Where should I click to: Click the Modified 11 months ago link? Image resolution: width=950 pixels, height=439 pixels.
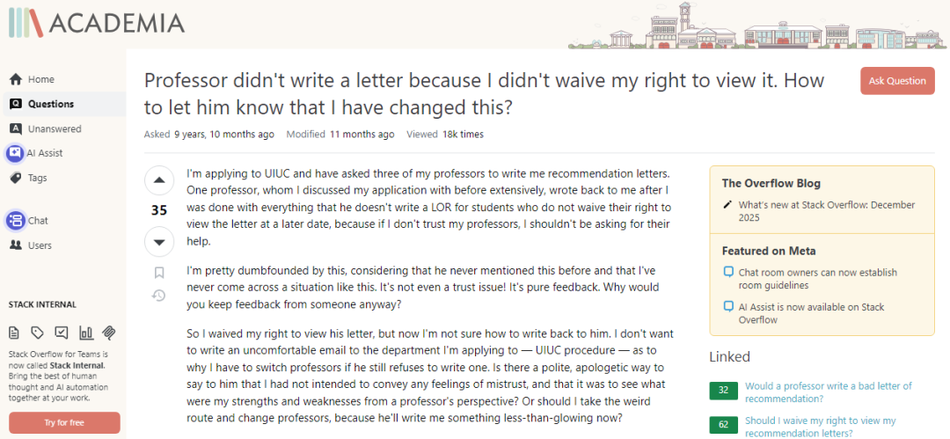click(x=362, y=135)
